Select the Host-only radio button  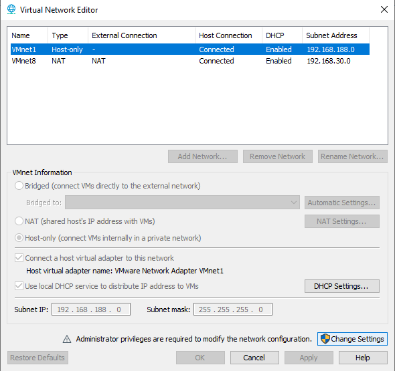pos(19,238)
